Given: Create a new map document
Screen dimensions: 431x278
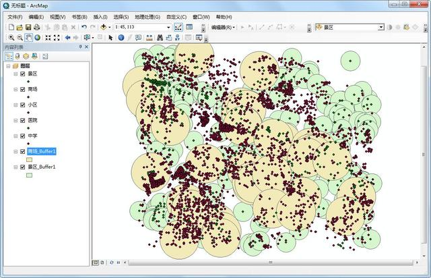Looking at the screenshot, I should 11,27.
